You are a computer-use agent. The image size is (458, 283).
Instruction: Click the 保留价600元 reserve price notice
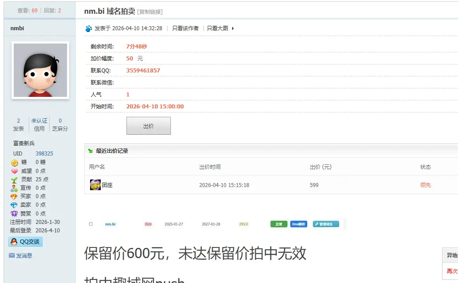[x=195, y=253]
